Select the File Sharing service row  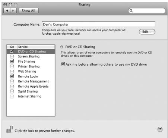coord(31,62)
